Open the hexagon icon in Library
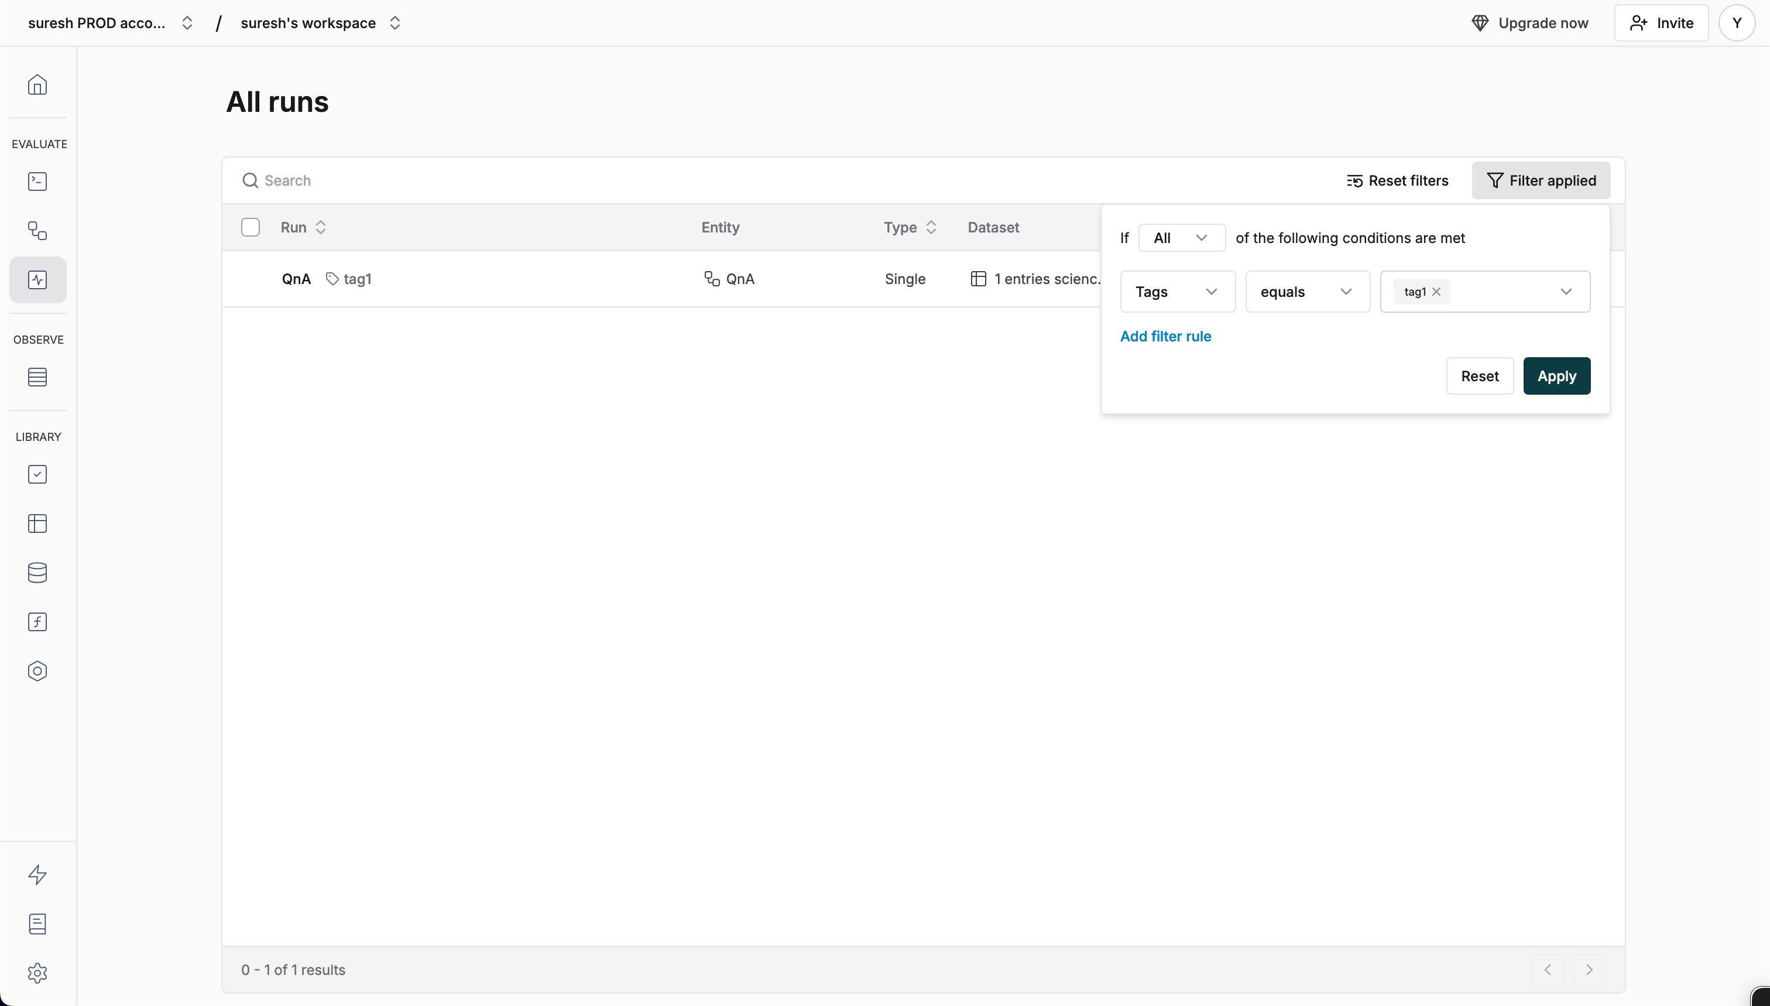Image resolution: width=1770 pixels, height=1006 pixels. point(37,671)
